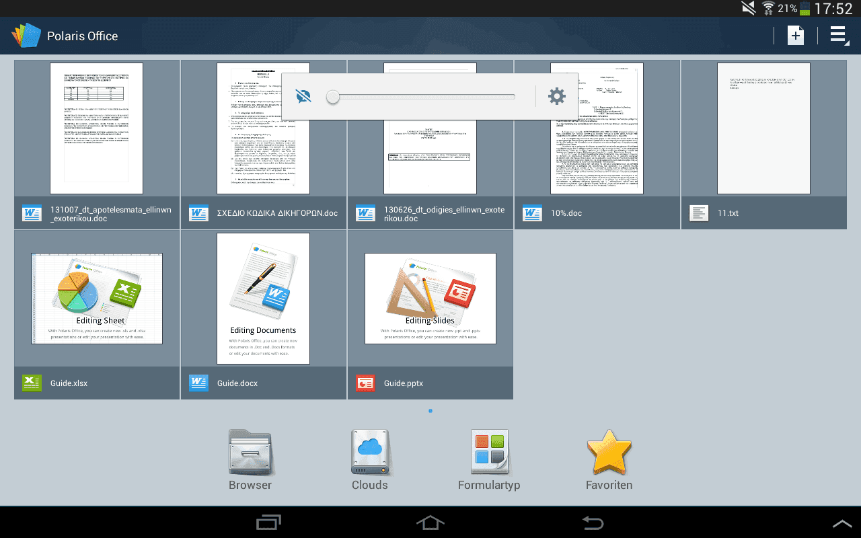Image resolution: width=861 pixels, height=538 pixels.
Task: Open Editing Slides guide thumbnail
Action: tap(430, 299)
